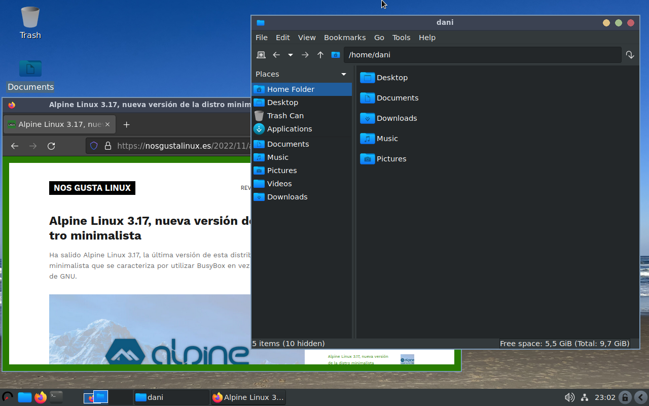Open the Music folder in Places
This screenshot has height=406, width=649.
pos(276,157)
